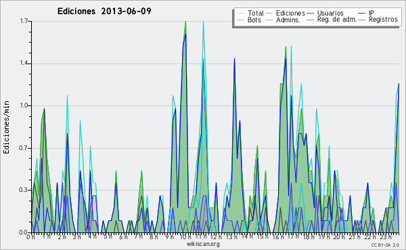This screenshot has width=406, height=250.
Task: Click the 'Admins.' legend label
Action: (x=288, y=20)
